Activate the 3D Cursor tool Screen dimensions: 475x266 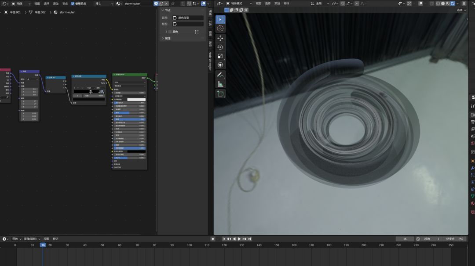pyautogui.click(x=220, y=29)
